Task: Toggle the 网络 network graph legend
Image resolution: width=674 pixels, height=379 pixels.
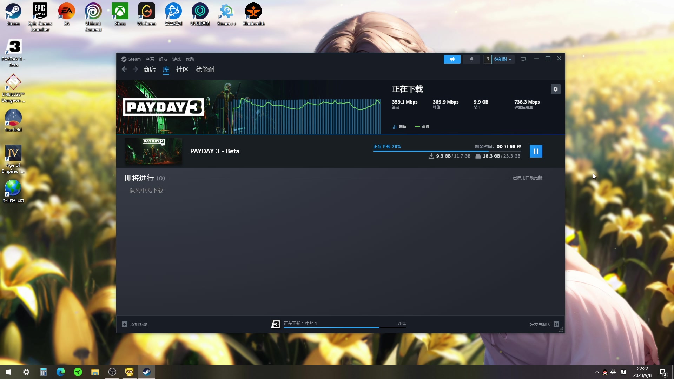Action: pyautogui.click(x=399, y=127)
